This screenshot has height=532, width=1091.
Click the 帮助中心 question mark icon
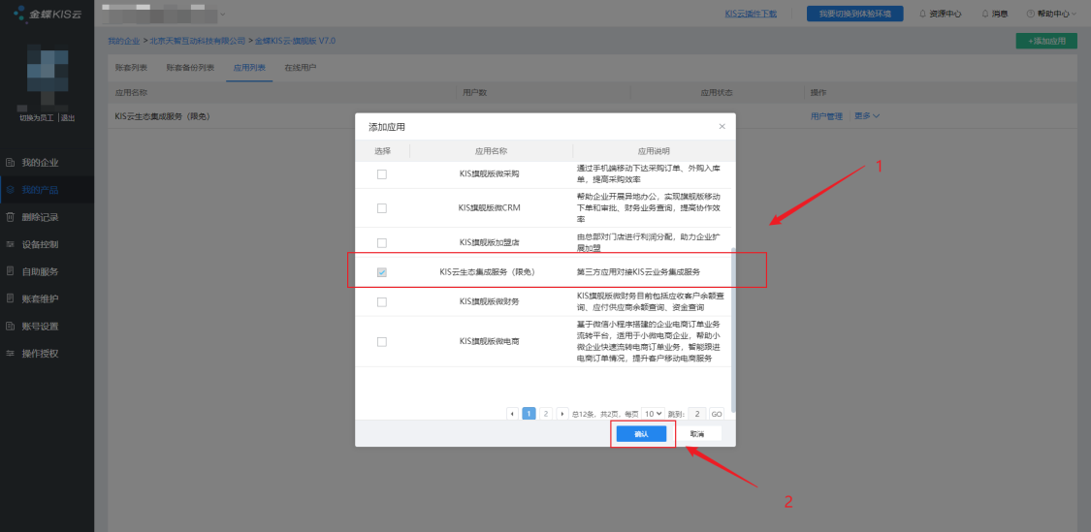pyautogui.click(x=1031, y=14)
